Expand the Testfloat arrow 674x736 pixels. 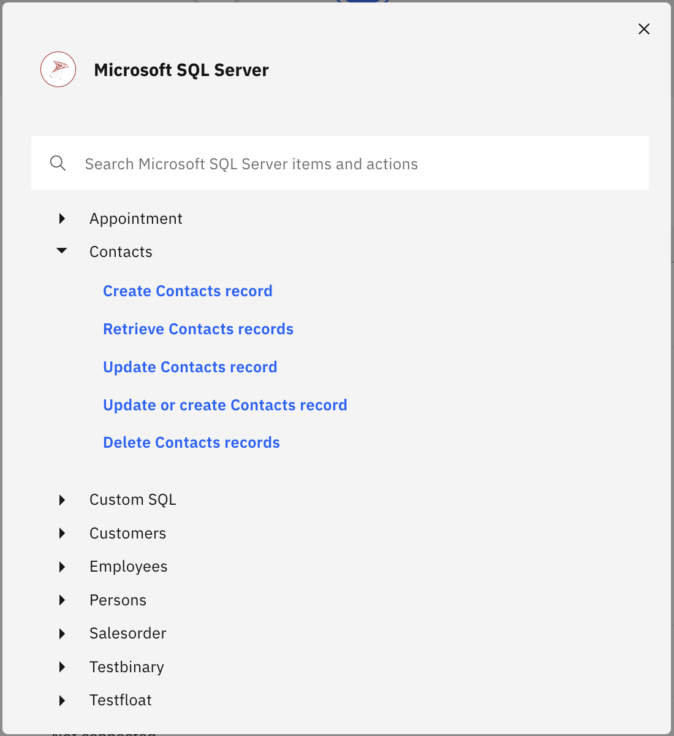pyautogui.click(x=62, y=700)
